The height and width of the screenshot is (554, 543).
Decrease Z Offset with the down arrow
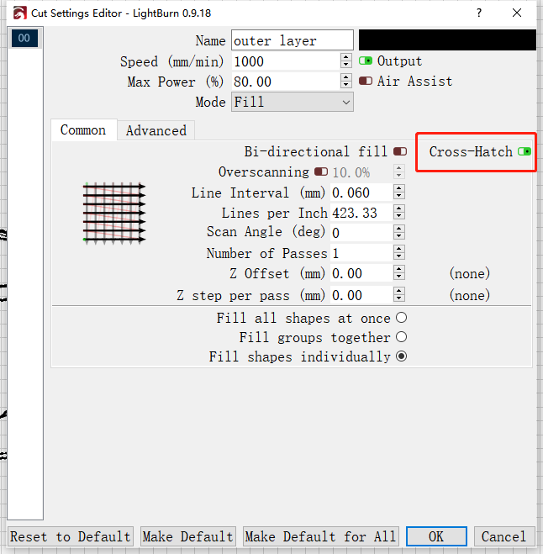(399, 277)
